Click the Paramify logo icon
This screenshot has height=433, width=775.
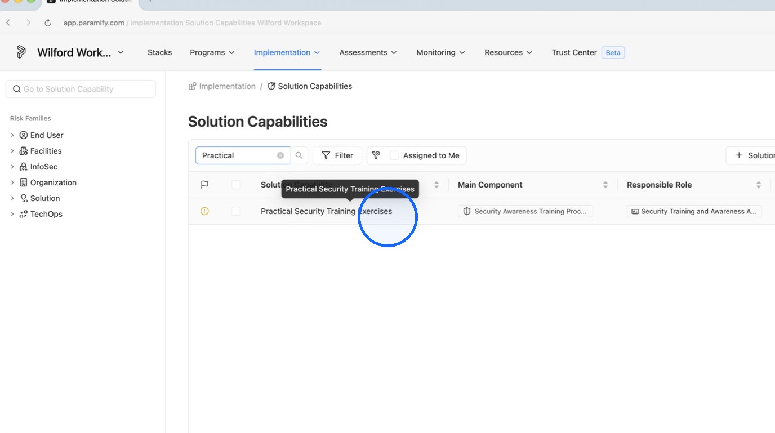(x=21, y=52)
